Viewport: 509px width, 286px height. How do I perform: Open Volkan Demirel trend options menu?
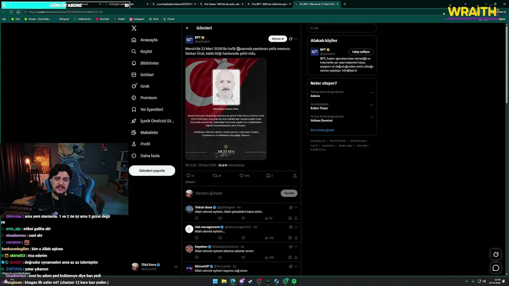[371, 117]
